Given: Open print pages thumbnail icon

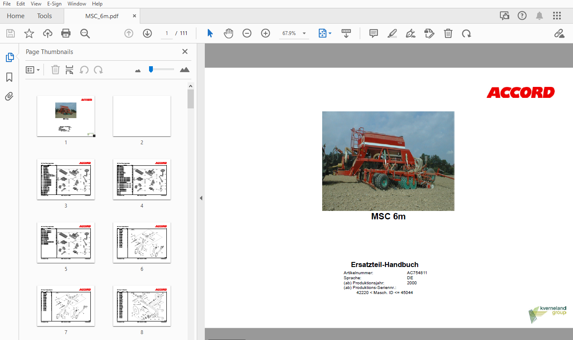Looking at the screenshot, I should coord(70,70).
